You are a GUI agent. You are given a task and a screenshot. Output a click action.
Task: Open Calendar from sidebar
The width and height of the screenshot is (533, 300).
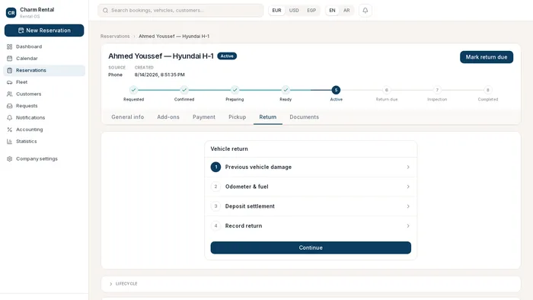[44, 59]
